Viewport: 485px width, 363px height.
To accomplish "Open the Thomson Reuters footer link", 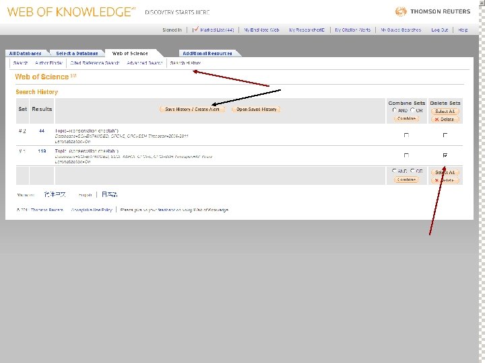I will point(46,210).
